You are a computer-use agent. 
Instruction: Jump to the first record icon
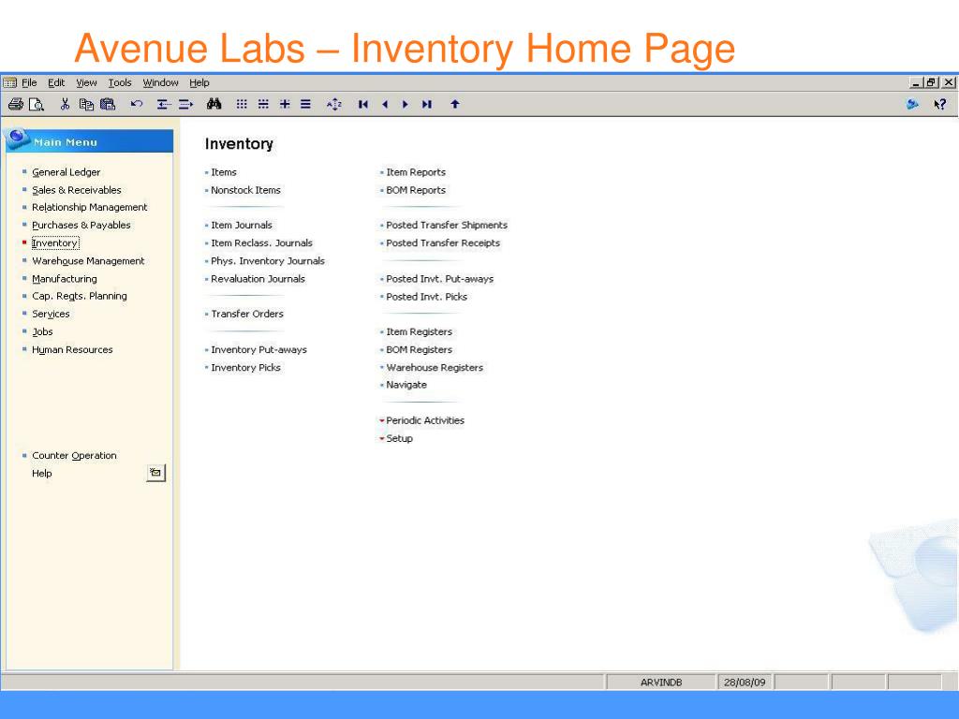tap(363, 105)
